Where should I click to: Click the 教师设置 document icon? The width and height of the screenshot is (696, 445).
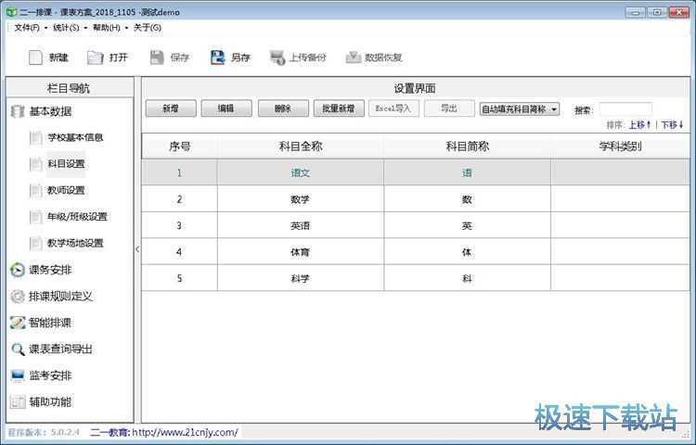point(35,191)
